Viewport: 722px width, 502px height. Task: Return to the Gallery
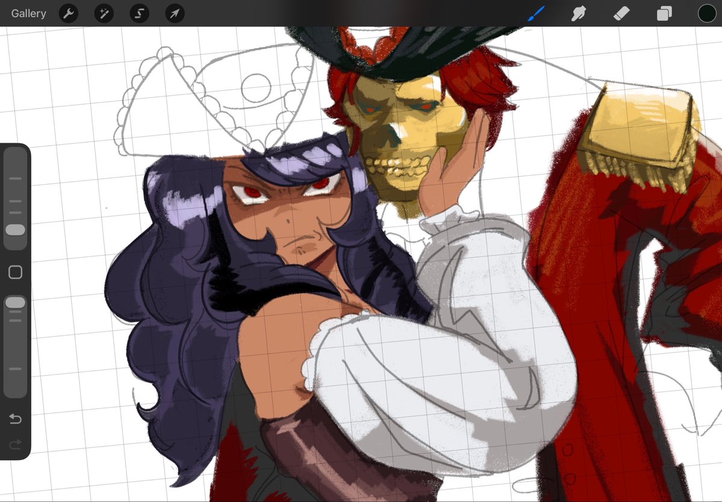[28, 13]
